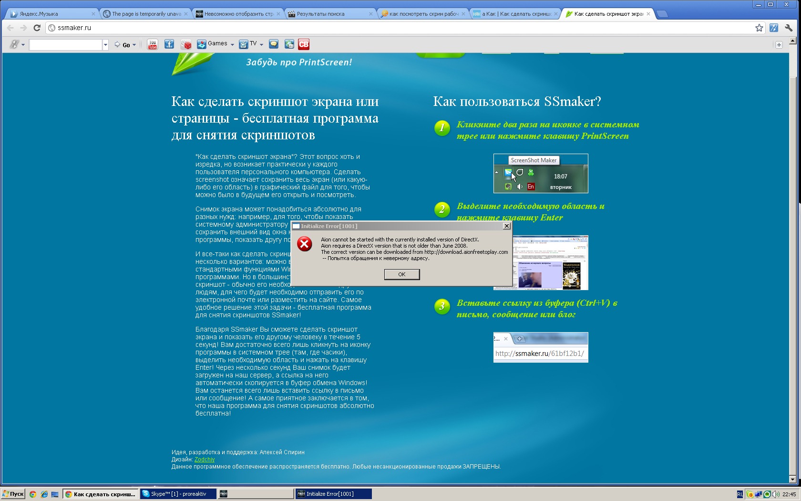801x501 pixels.
Task: Switch to Skype proreaktiv taskbar window
Action: (178, 494)
